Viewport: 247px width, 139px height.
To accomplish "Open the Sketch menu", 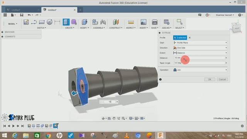I will (x=41, y=28).
